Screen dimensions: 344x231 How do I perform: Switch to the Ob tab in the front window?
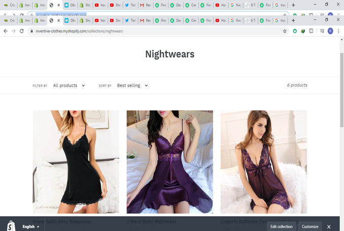[70, 20]
